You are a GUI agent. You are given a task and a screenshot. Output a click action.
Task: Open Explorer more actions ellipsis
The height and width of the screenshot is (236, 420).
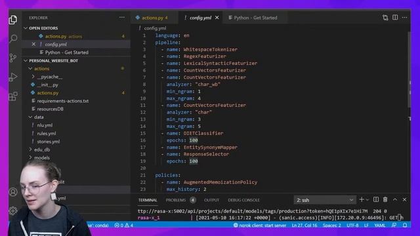(x=122, y=18)
